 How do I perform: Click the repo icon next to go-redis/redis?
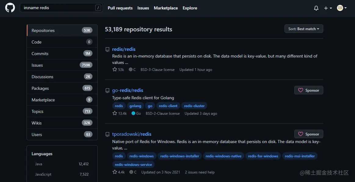[x=107, y=91]
